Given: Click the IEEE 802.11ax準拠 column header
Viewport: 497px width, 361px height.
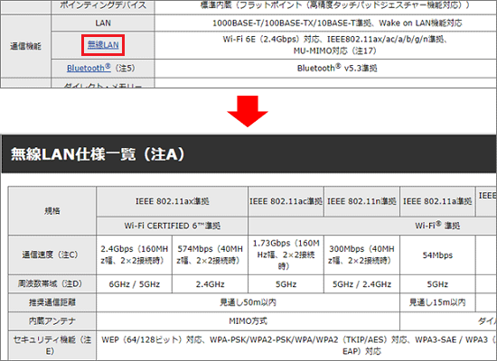Looking at the screenshot, I should pyautogui.click(x=172, y=201).
